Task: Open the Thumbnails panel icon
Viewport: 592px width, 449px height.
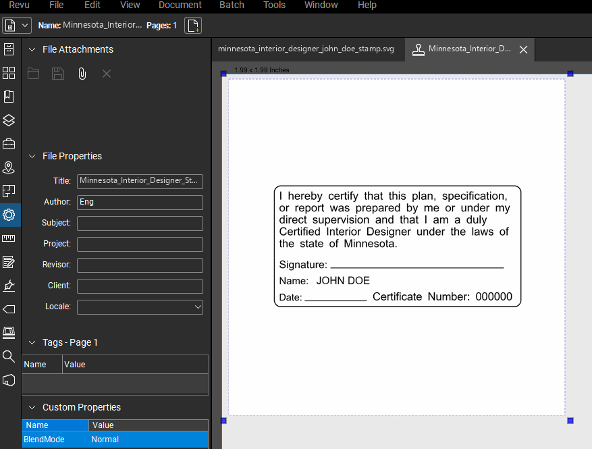Action: [9, 73]
